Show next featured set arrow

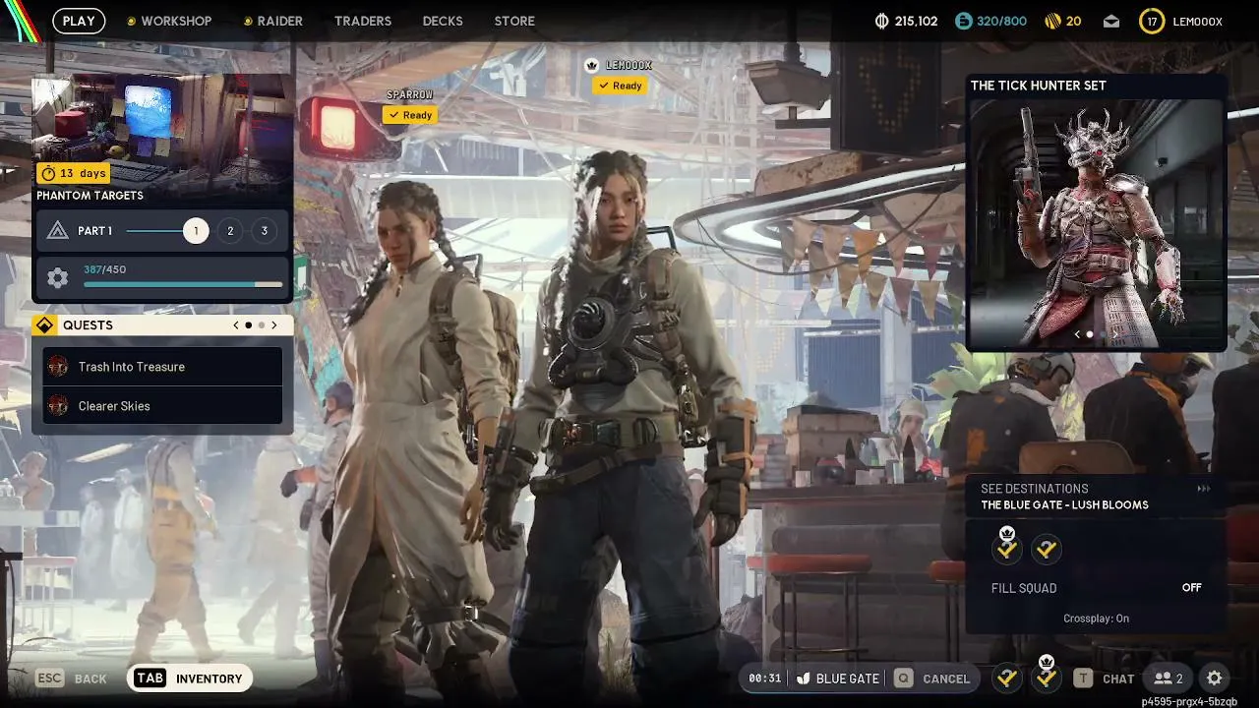coord(1115,334)
